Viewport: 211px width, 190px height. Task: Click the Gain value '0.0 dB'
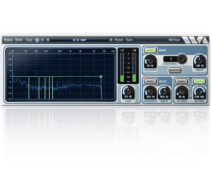click(128, 97)
